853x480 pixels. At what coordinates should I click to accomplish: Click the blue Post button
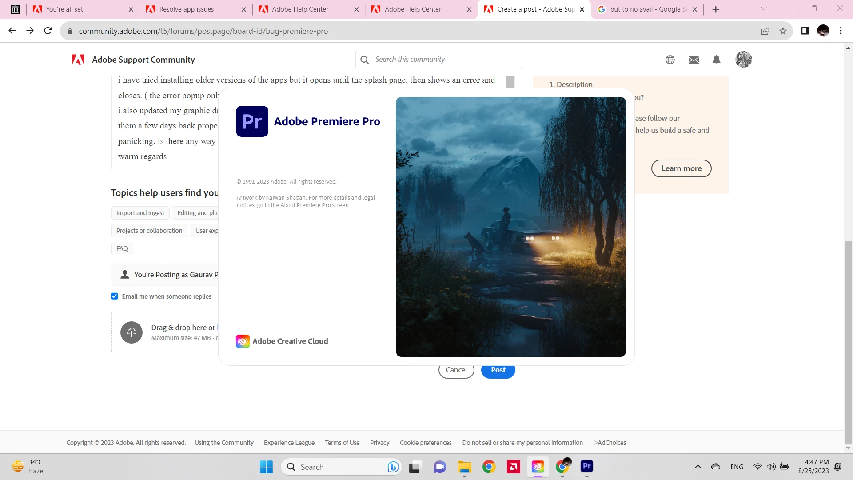tap(498, 372)
